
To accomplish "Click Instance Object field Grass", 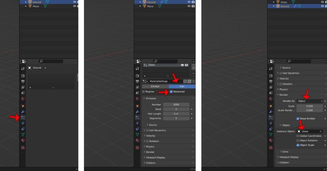I will tap(308, 131).
